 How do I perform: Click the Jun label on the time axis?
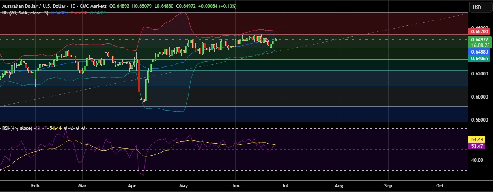coord(235,186)
